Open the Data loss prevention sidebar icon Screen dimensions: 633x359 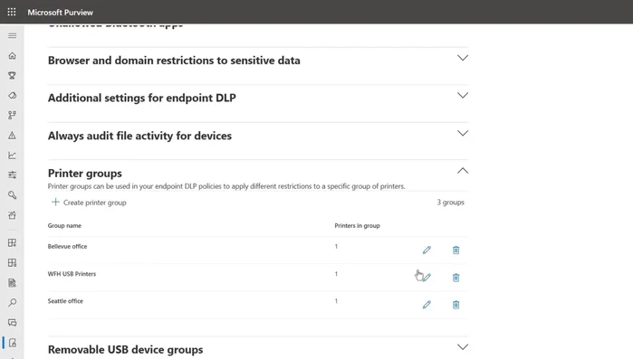12,343
